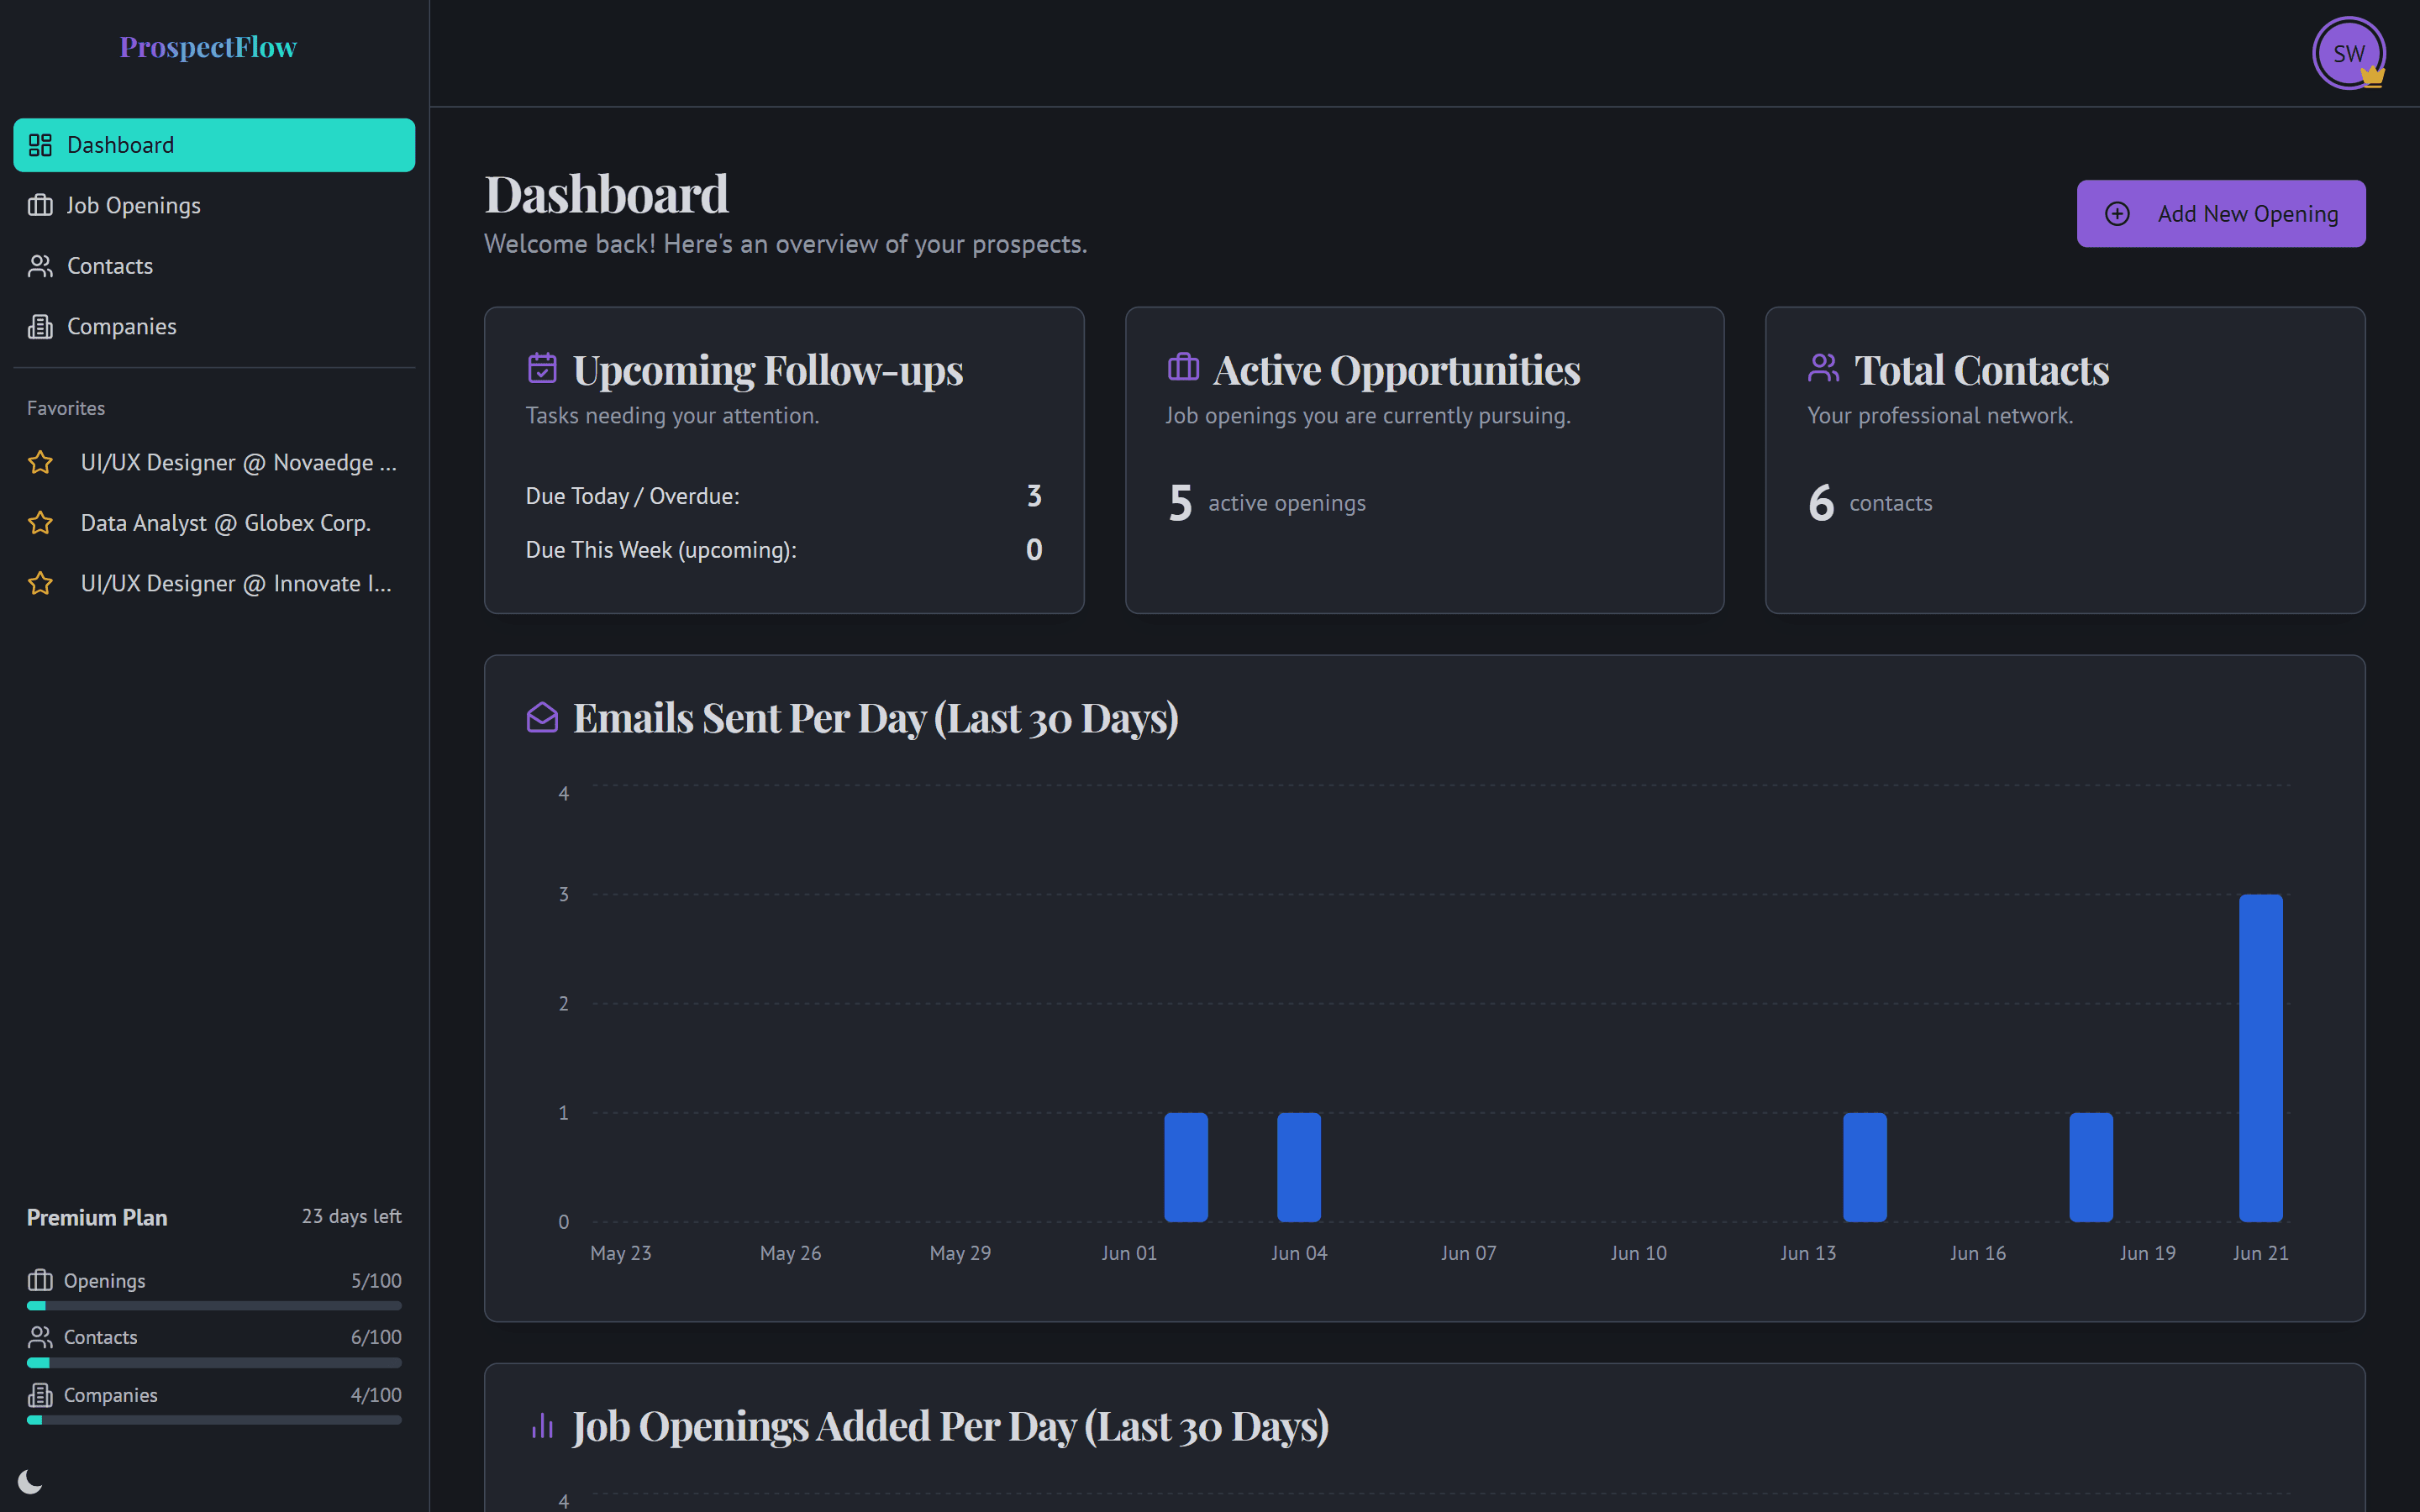Click the envelope icon of Emails Sent chart
This screenshot has width=2420, height=1512.
542,717
